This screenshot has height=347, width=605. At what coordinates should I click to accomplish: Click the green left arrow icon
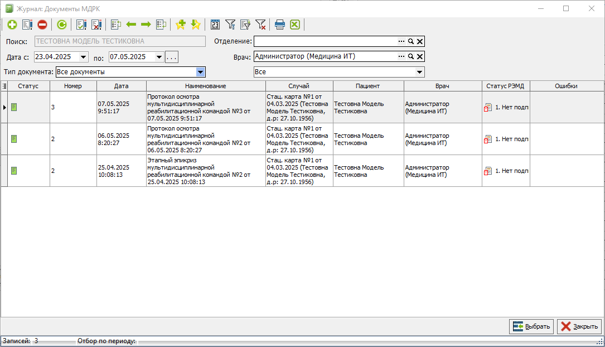tap(131, 25)
